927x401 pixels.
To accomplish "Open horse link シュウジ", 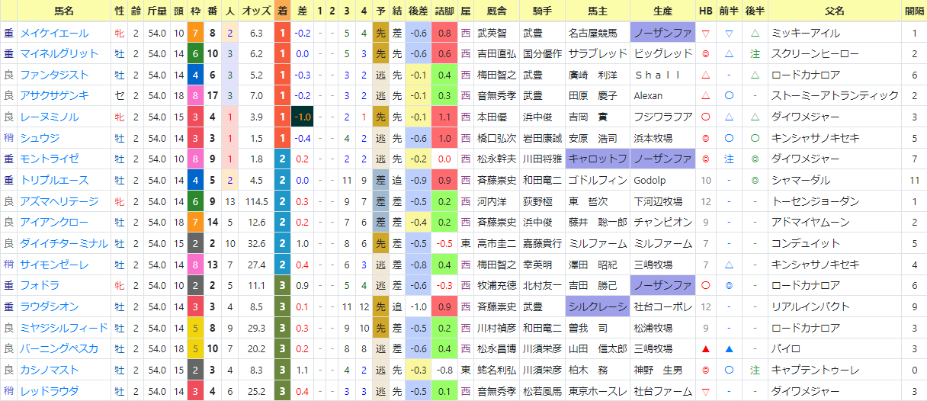I will pos(40,138).
